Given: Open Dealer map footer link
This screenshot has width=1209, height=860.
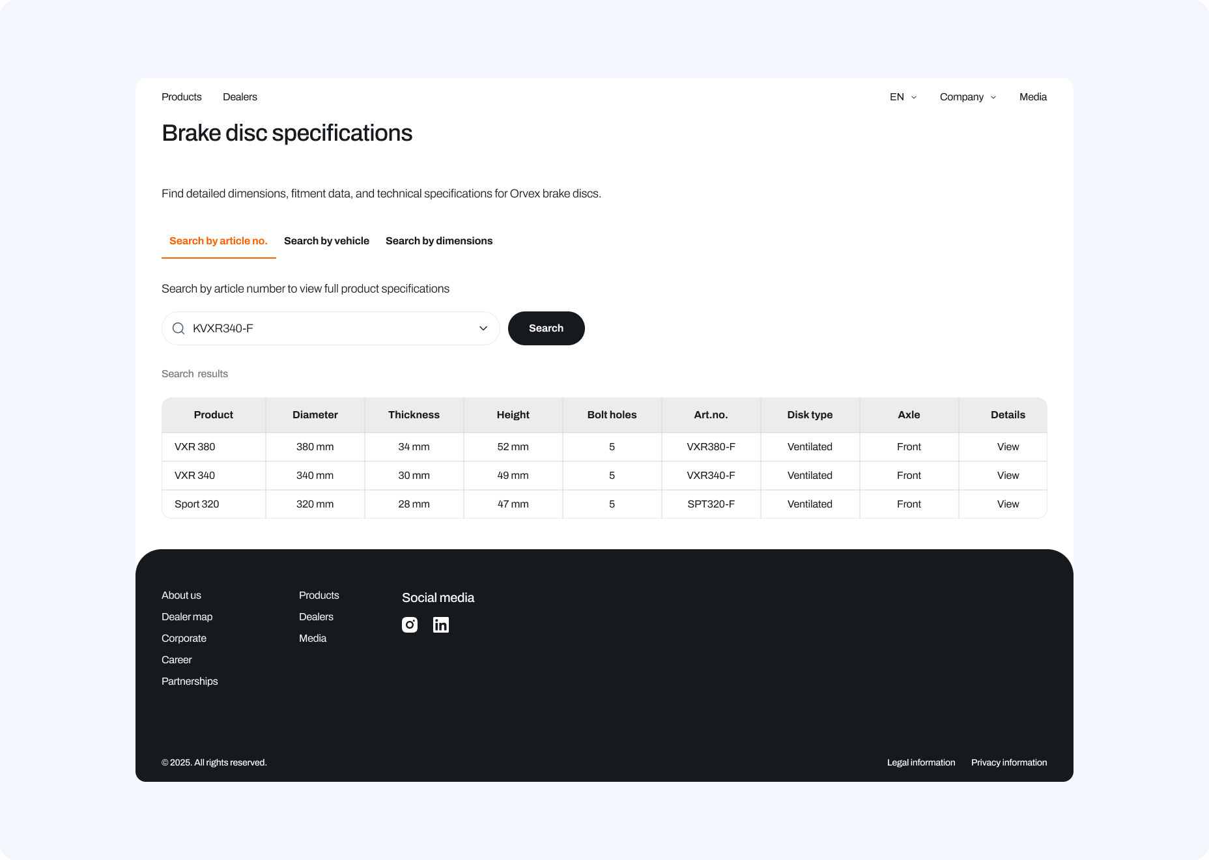Looking at the screenshot, I should point(187,617).
